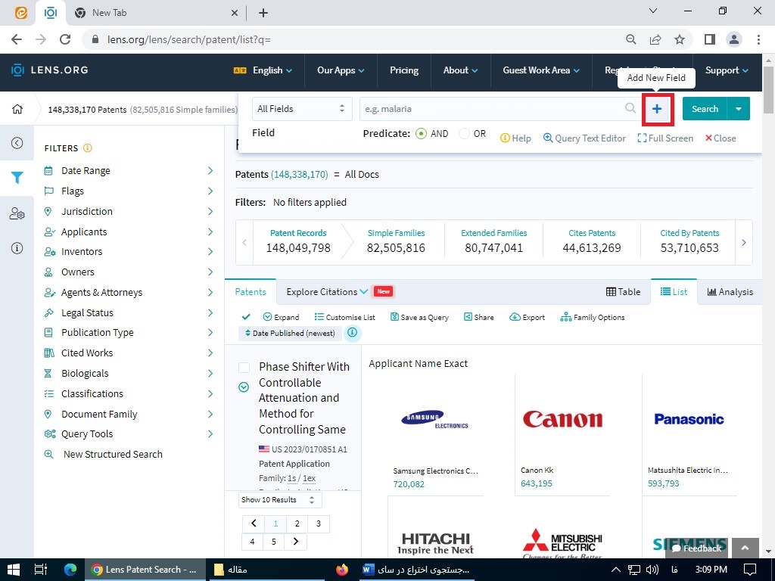
Task: Click the info circle sidebar icon
Action: point(17,248)
